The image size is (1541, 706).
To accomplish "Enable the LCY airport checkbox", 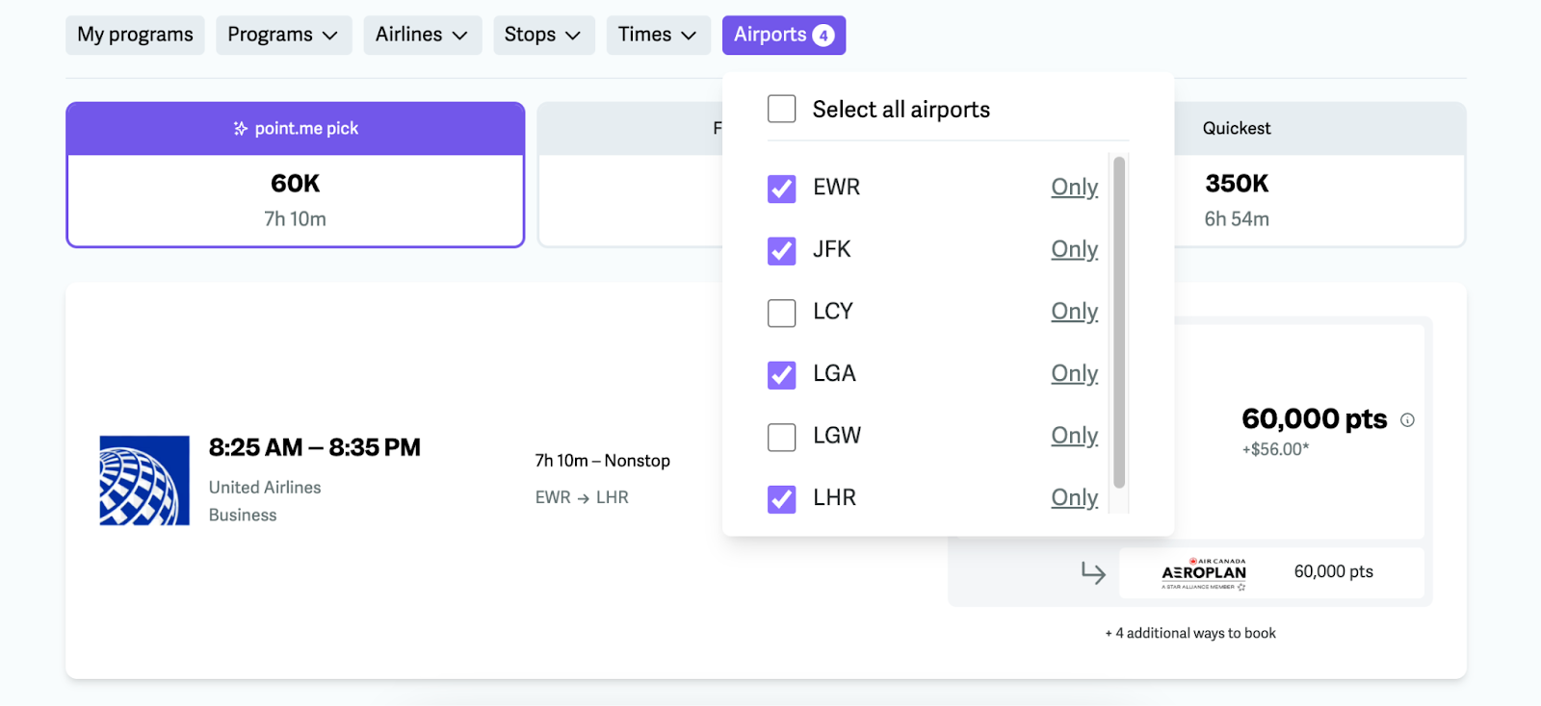I will (782, 313).
